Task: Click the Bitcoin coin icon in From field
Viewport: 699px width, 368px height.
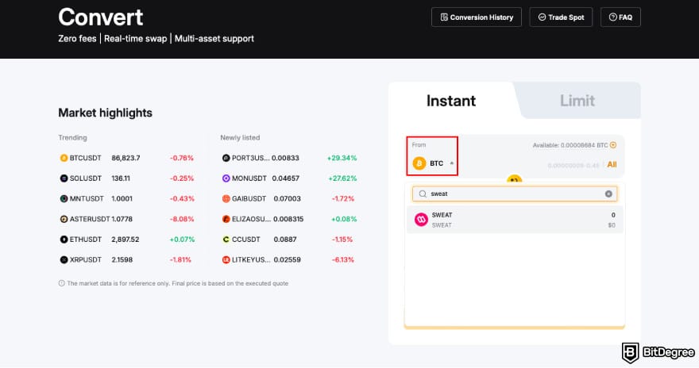Action: pyautogui.click(x=419, y=163)
